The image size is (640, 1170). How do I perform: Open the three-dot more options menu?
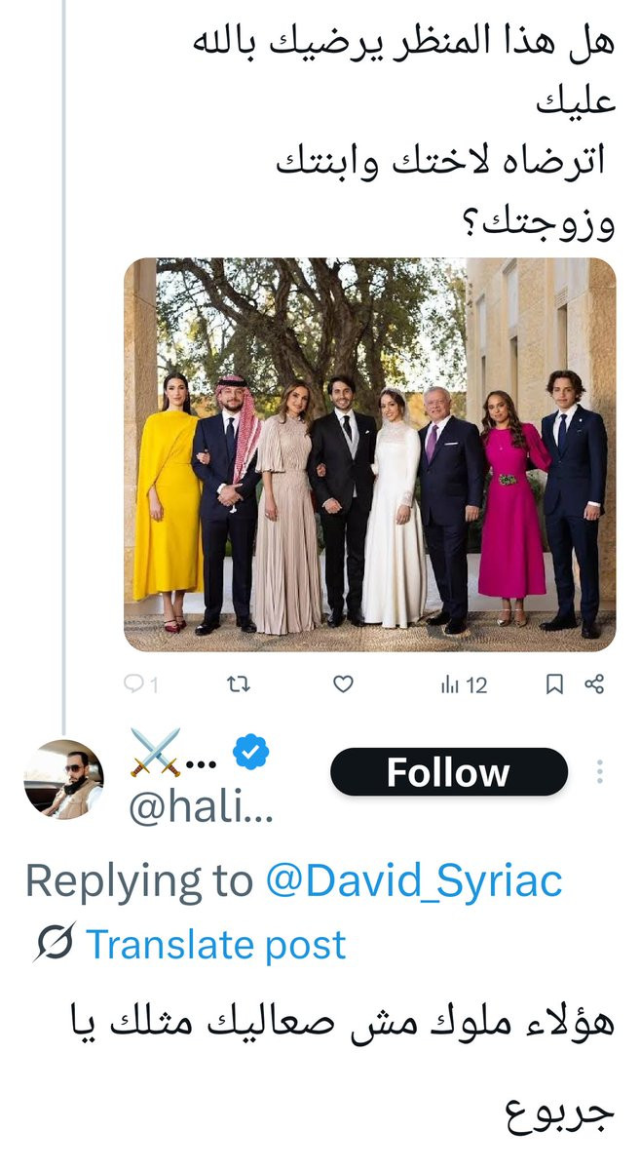click(600, 772)
